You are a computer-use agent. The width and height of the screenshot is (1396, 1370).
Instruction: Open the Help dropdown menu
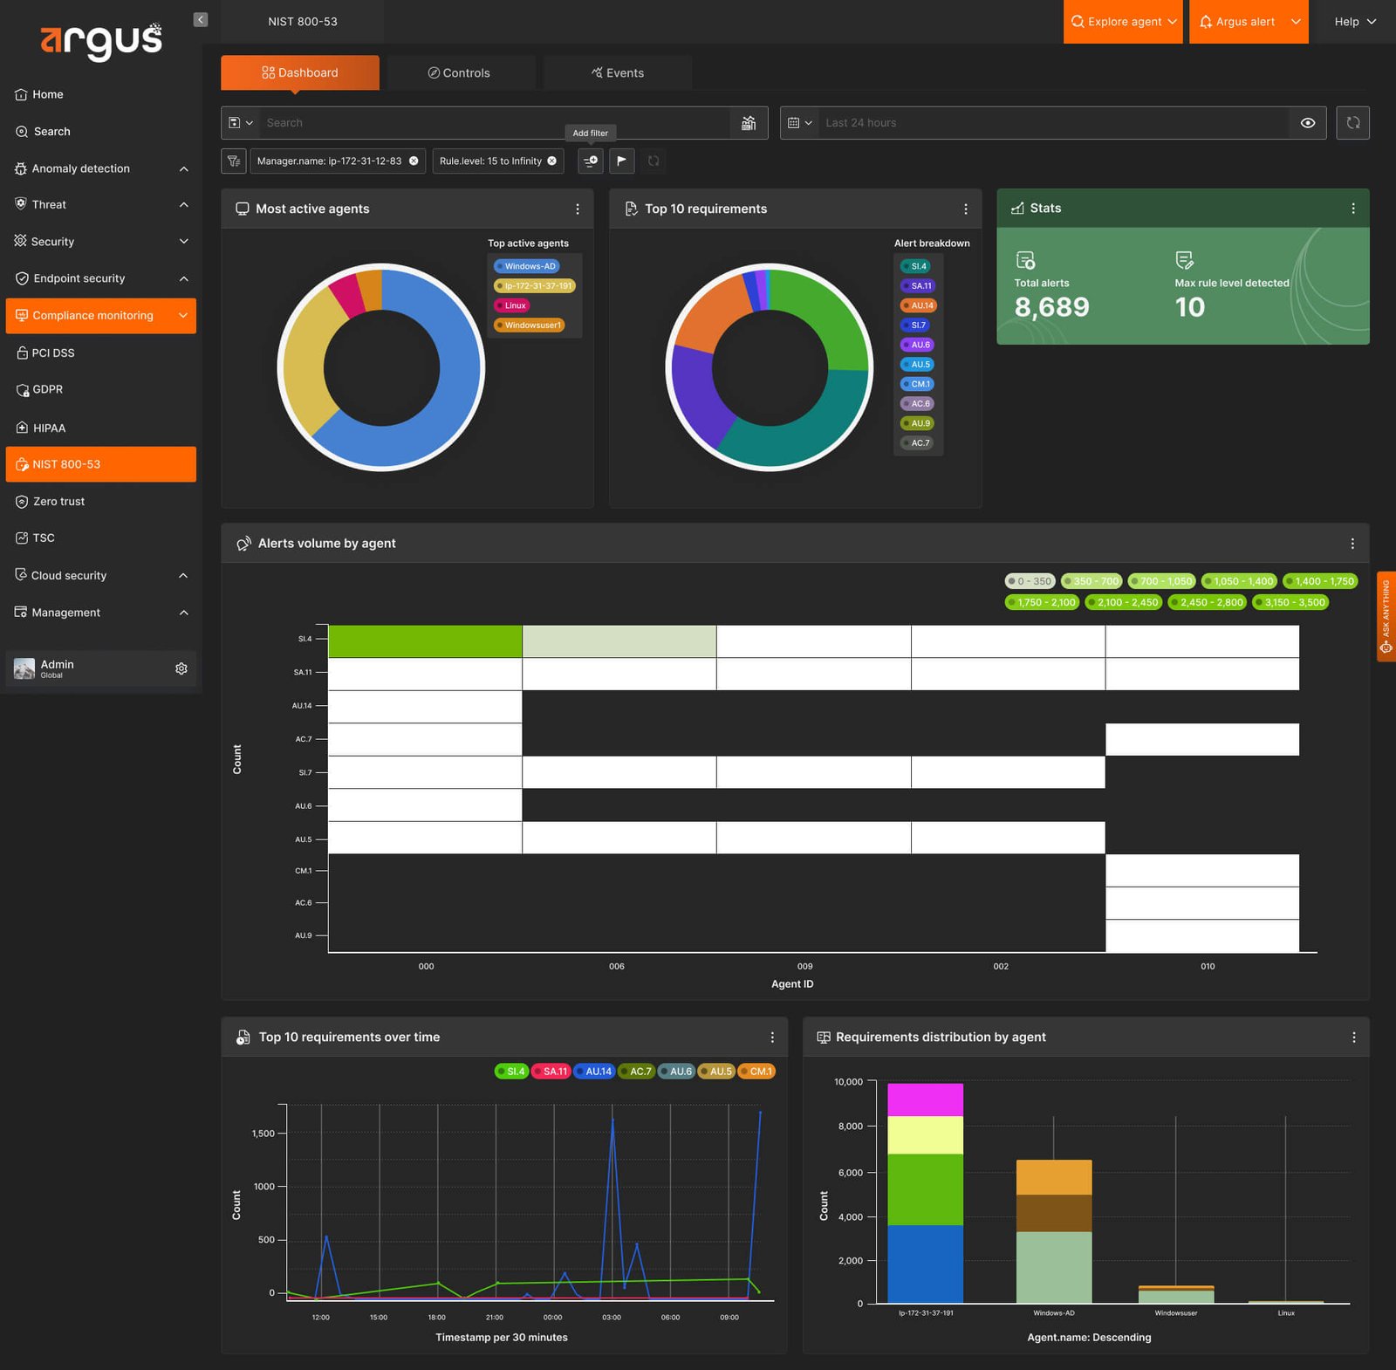point(1355,22)
